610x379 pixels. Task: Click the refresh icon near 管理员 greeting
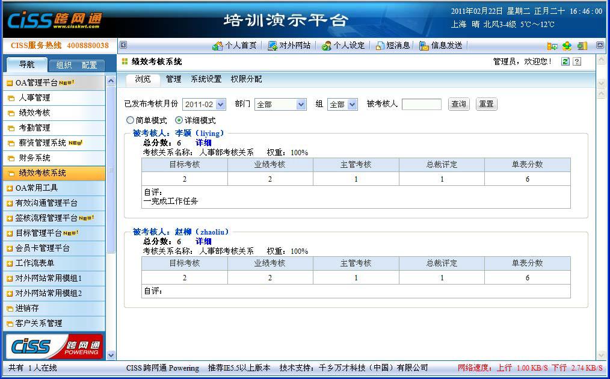tap(565, 61)
